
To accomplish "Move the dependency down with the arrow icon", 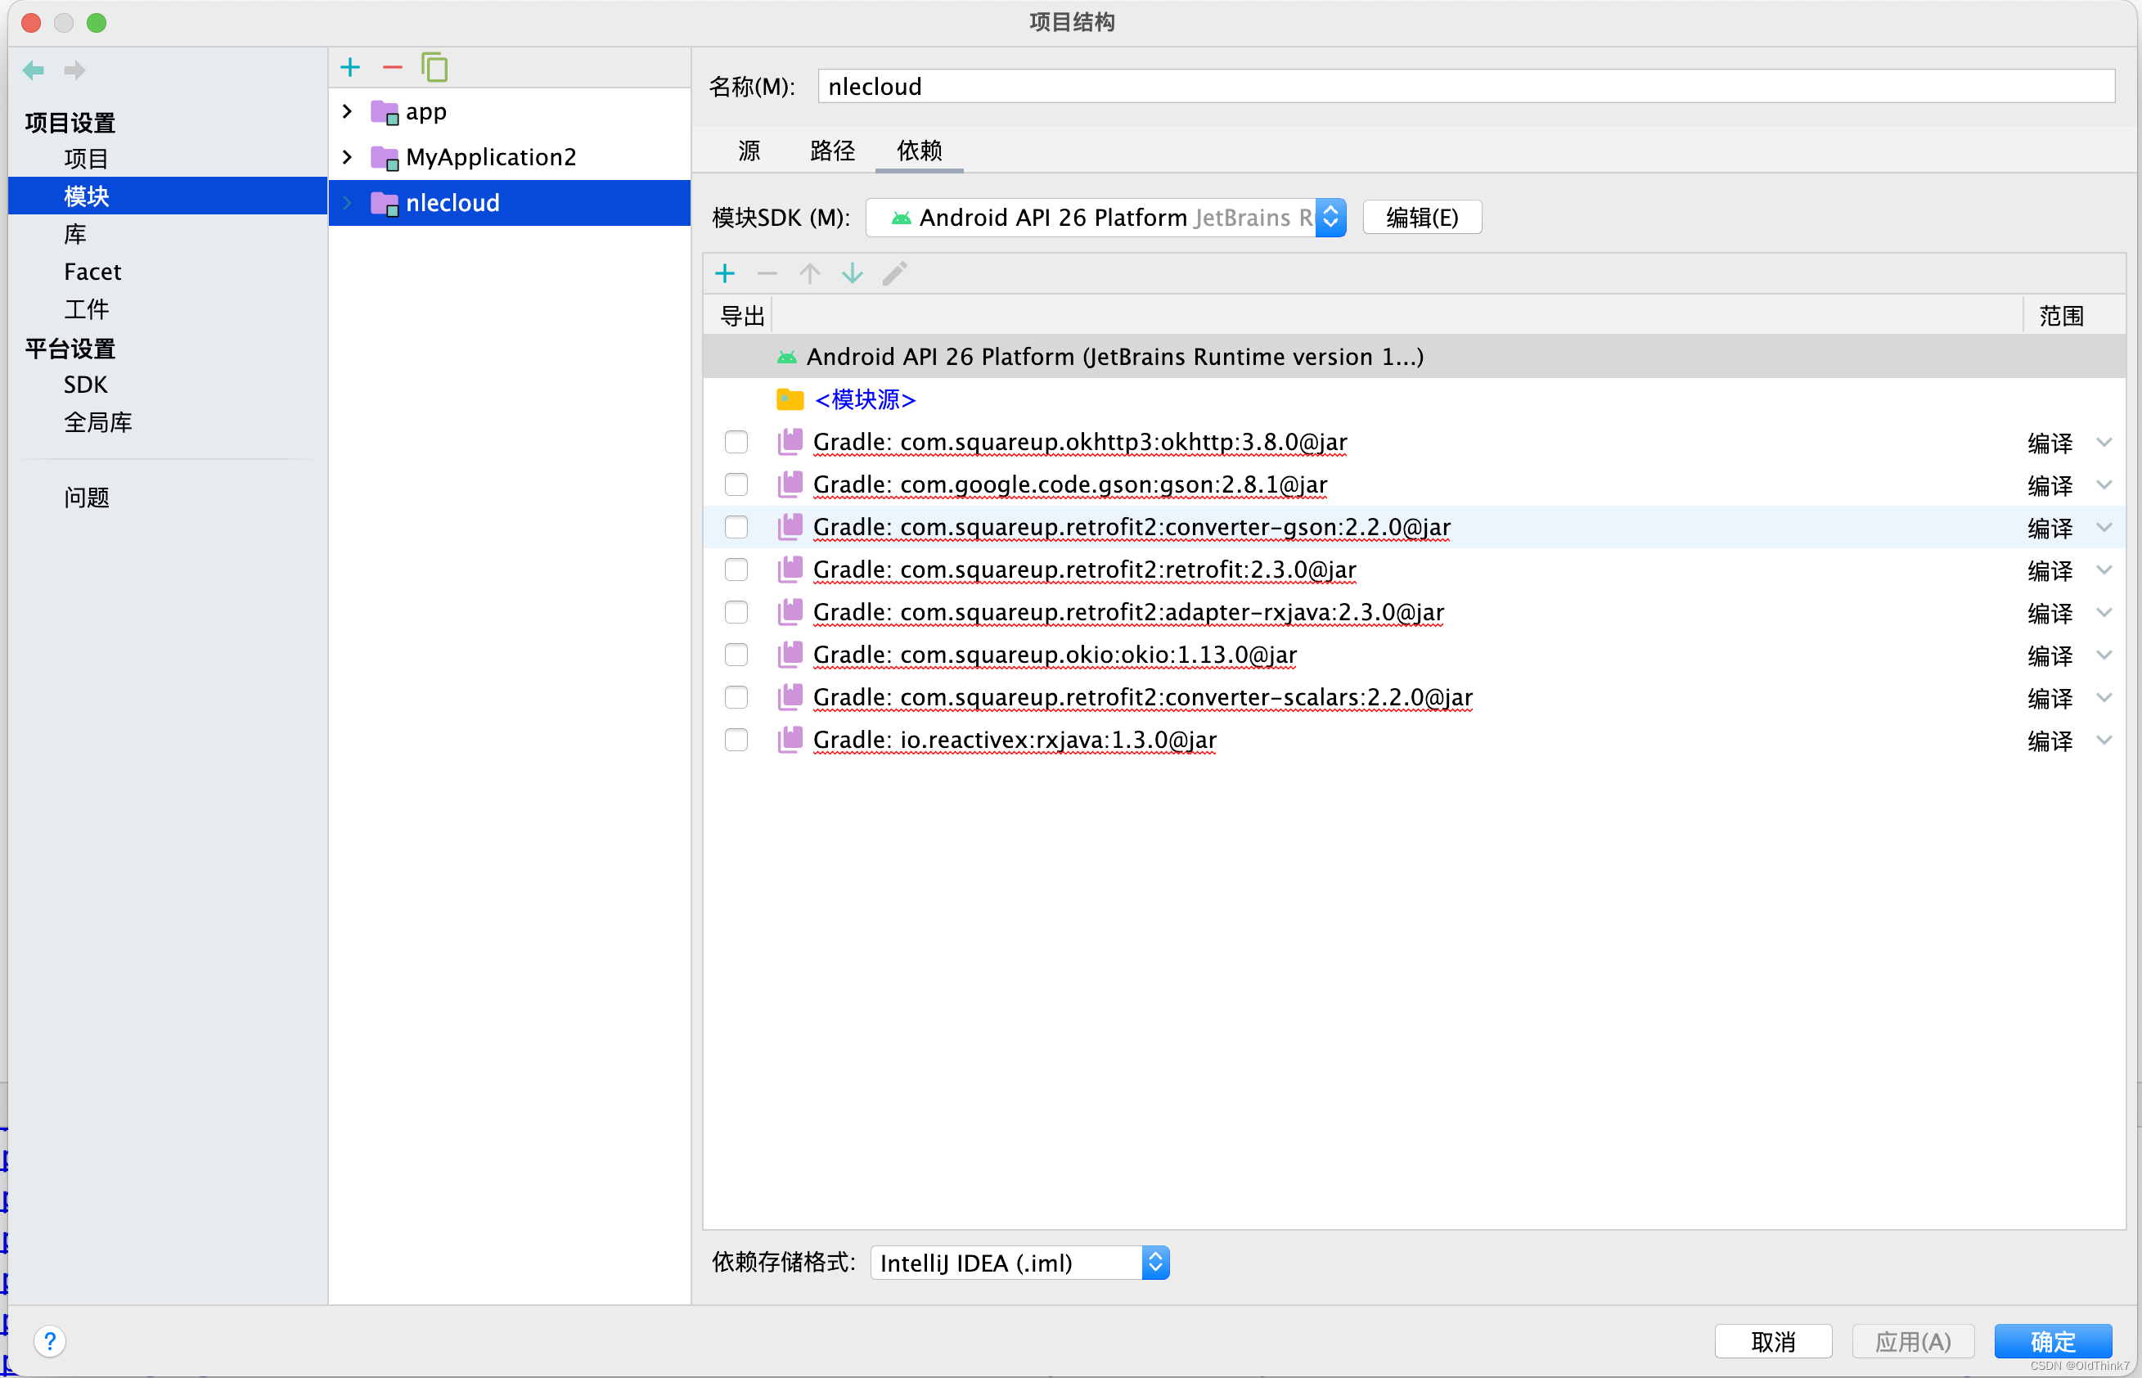I will point(852,273).
